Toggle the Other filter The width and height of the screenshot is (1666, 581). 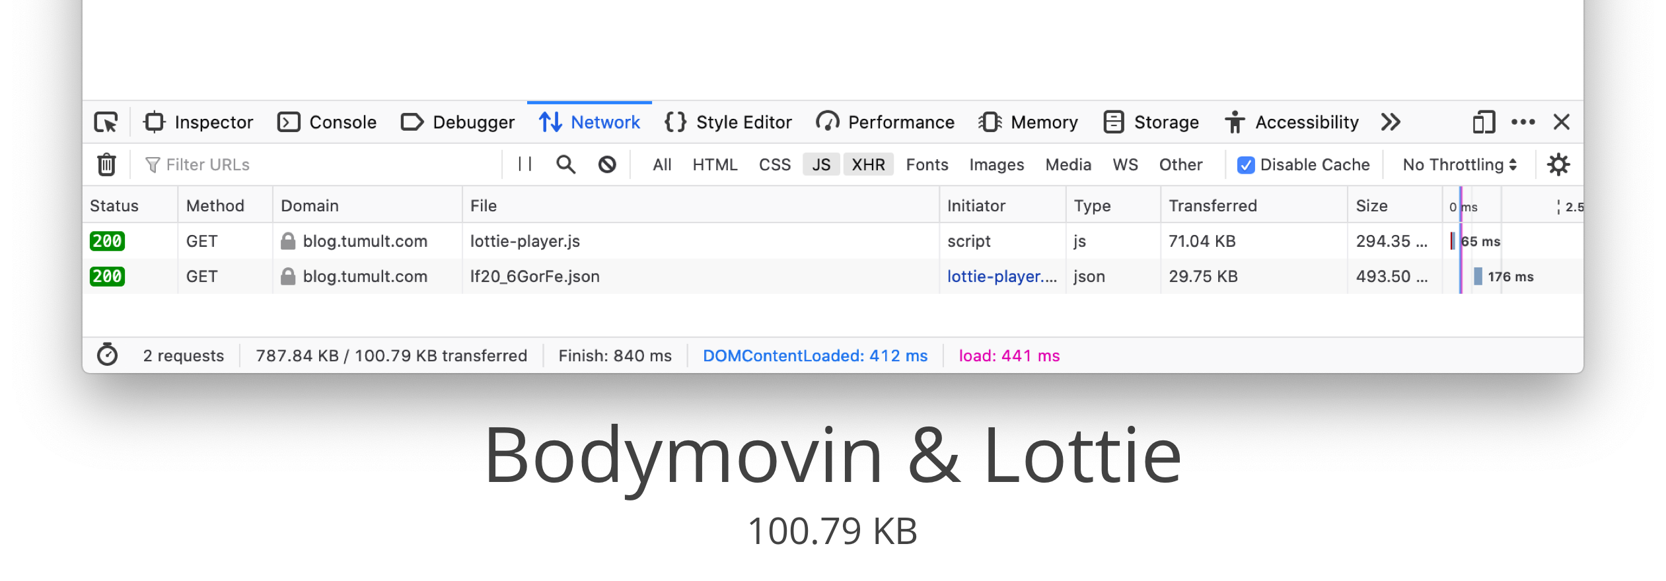1180,165
